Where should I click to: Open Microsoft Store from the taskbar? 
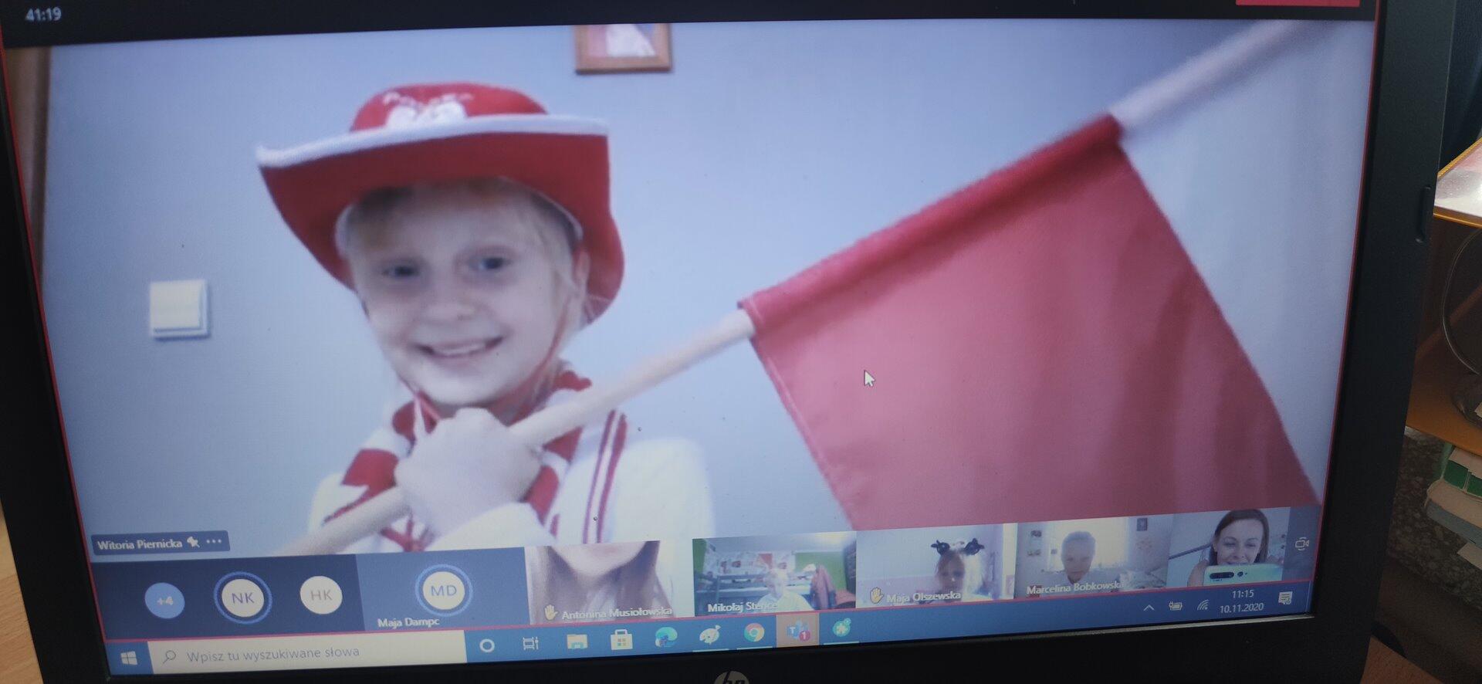pyautogui.click(x=621, y=638)
